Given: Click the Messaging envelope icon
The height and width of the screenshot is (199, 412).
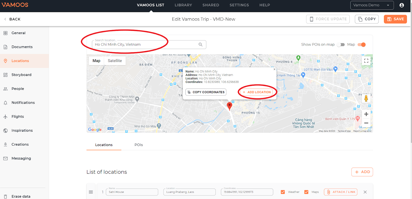Looking at the screenshot, I should pyautogui.click(x=5, y=159).
